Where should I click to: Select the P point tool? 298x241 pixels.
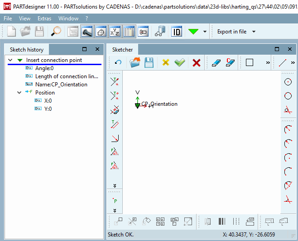115,200
